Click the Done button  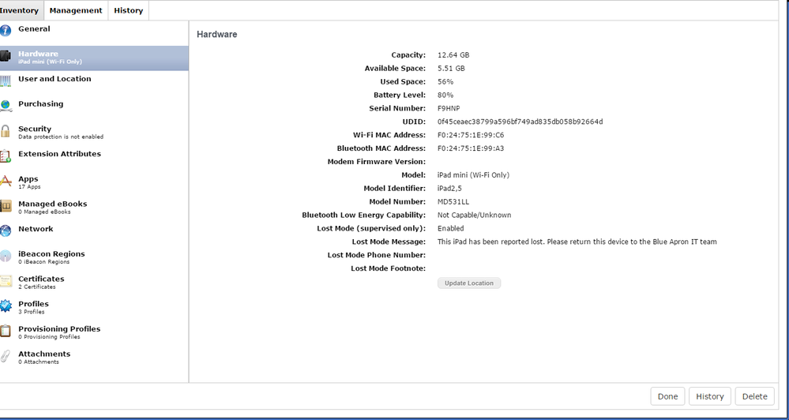click(x=667, y=396)
